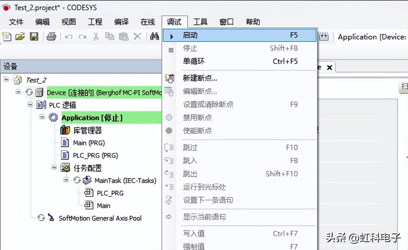Image resolution: width=408 pixels, height=250 pixels.
Task: Select 运行到光标处 menu entry
Action: [240, 187]
